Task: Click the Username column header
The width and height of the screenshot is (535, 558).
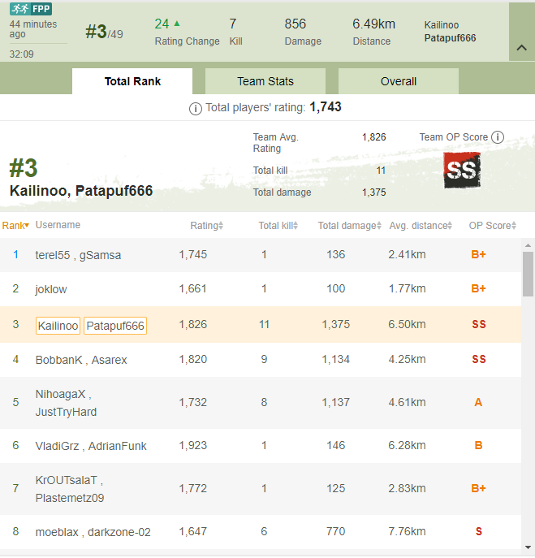Action: [x=58, y=225]
